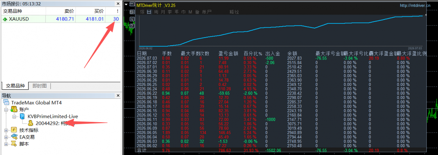Click the white triangle chart shift marker
The width and height of the screenshot is (438, 155).
click(126, 4)
